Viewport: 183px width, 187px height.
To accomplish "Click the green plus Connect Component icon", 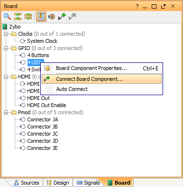I will click(62, 17).
